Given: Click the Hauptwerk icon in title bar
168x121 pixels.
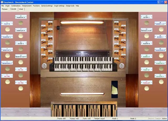Looking at the screenshot, I should [2, 2].
